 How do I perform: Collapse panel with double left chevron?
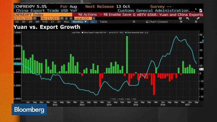[x=134, y=22]
